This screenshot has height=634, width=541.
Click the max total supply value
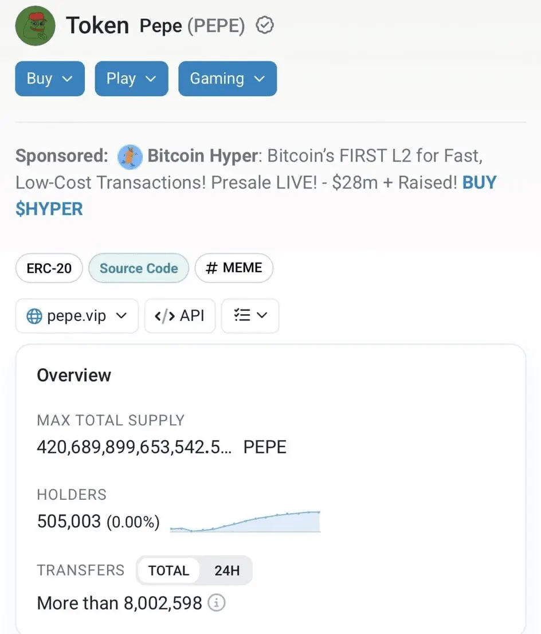tap(134, 447)
